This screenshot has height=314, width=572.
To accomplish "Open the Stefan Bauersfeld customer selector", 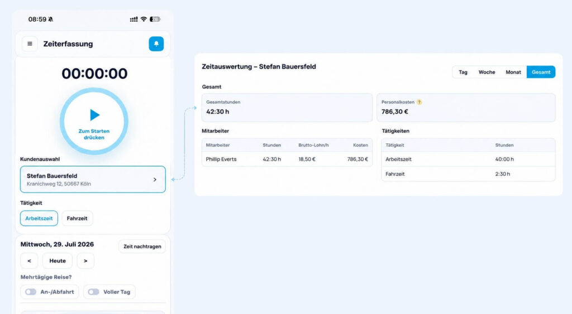I will click(93, 179).
